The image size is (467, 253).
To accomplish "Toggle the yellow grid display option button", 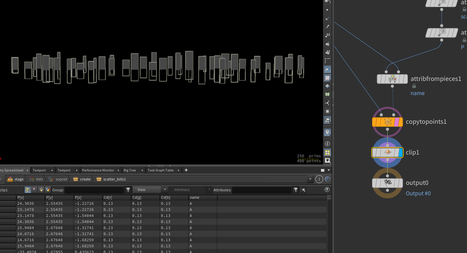I will pos(327,152).
